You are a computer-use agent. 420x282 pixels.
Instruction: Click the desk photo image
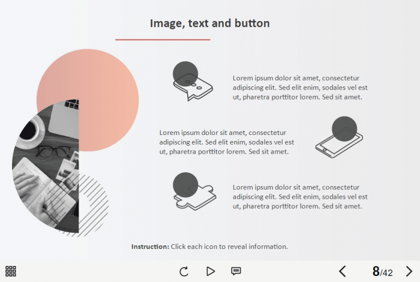[x=45, y=168]
